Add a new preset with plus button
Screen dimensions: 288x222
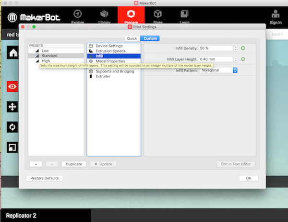click(36, 164)
